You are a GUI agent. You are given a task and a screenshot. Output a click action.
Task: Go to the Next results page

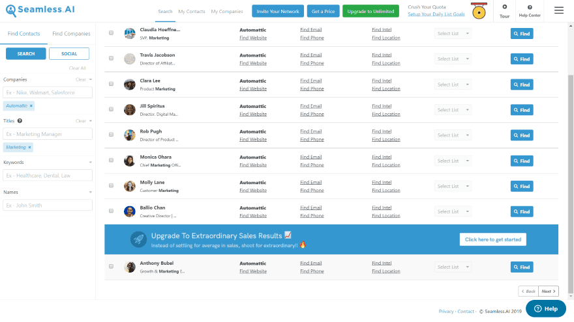(549, 291)
